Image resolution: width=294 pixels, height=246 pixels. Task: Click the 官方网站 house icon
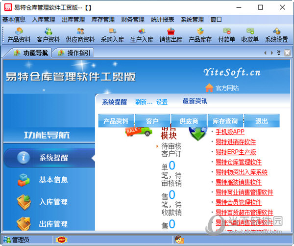pyautogui.click(x=209, y=88)
